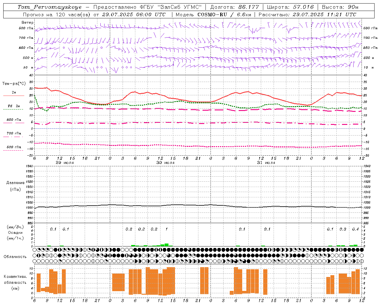Image resolution: width=379 pixels, height=303 pixels.
Task: Click the precipitation value 0.4
Action: tap(355, 229)
